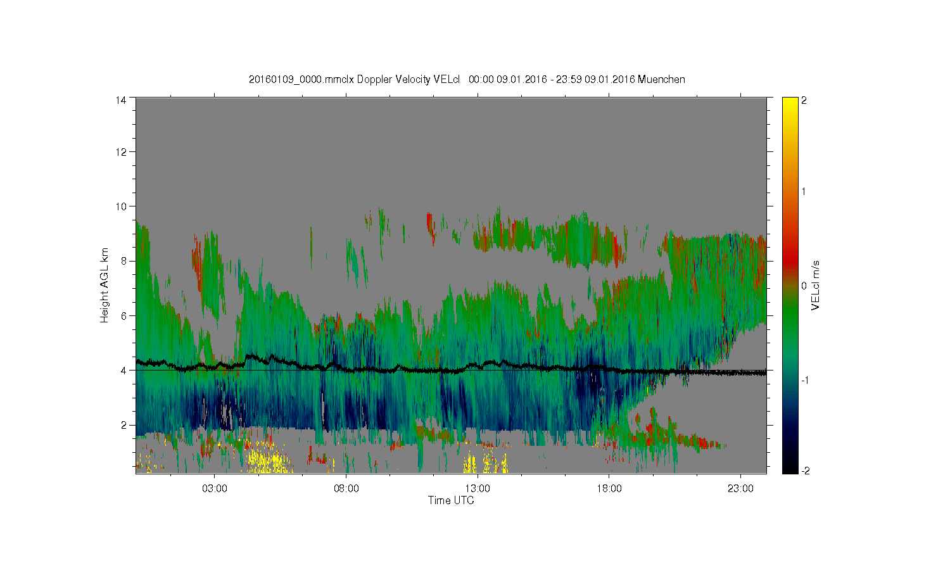The height and width of the screenshot is (570, 950).
Task: Click the colorbar value -1 label
Action: [805, 380]
